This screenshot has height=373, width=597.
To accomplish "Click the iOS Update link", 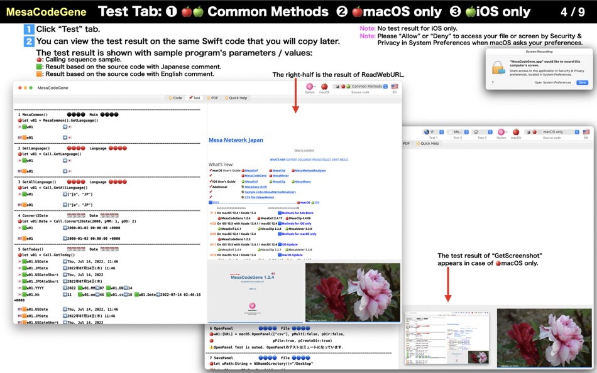I will click(x=290, y=244).
